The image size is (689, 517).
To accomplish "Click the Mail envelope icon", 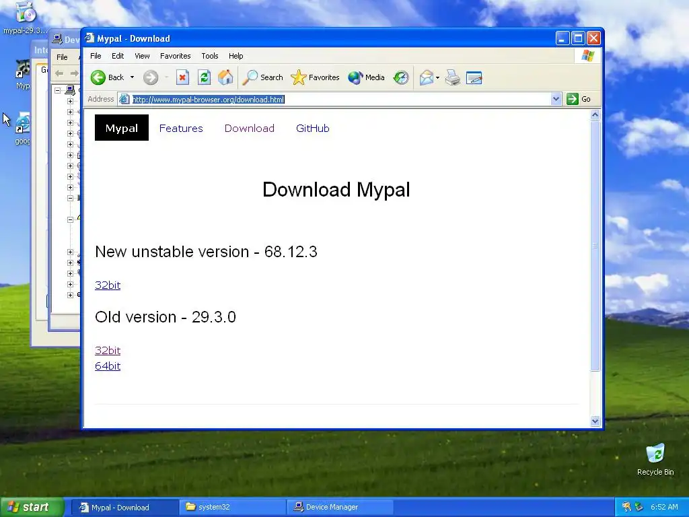I will pyautogui.click(x=426, y=77).
